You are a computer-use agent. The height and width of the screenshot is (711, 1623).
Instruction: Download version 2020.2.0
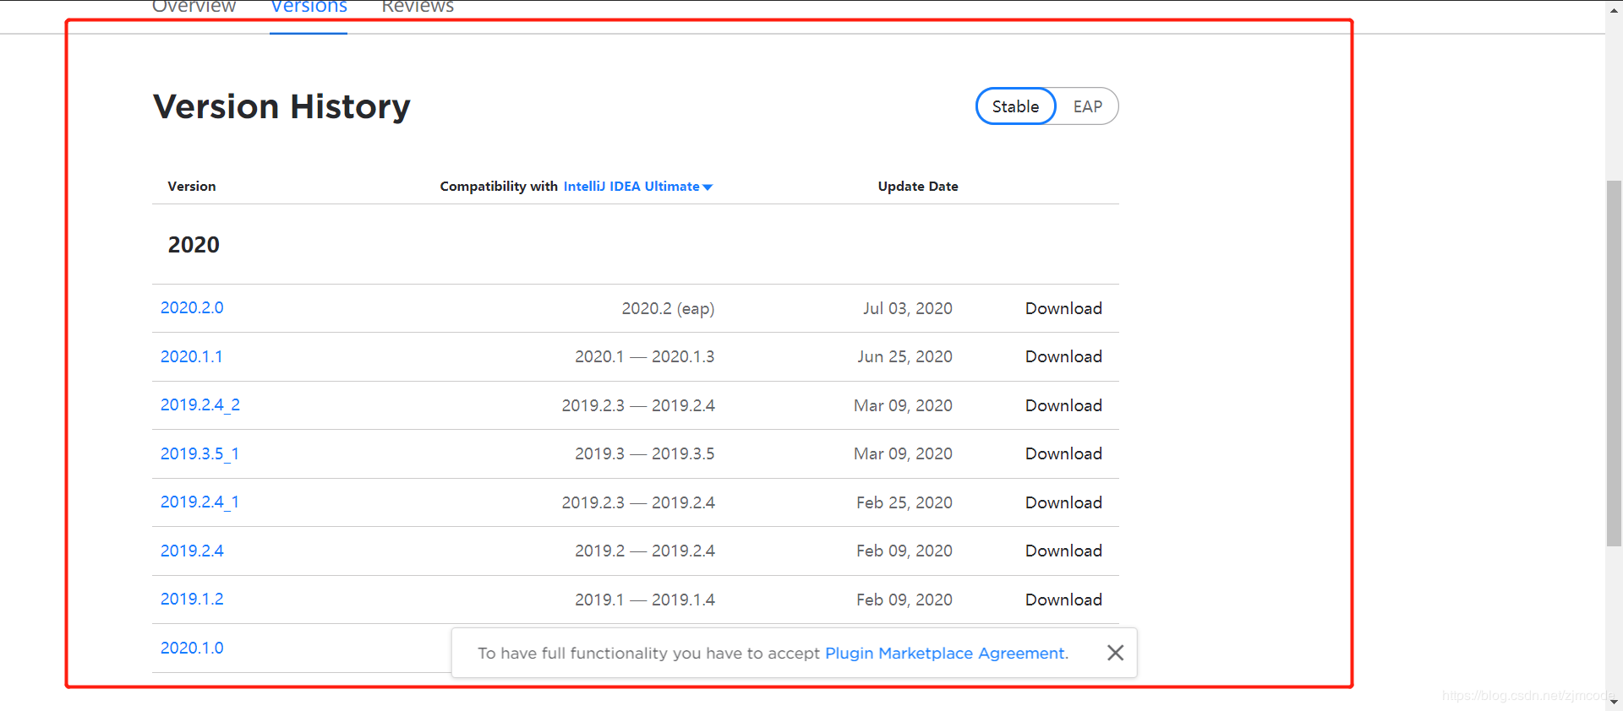pyautogui.click(x=1063, y=308)
